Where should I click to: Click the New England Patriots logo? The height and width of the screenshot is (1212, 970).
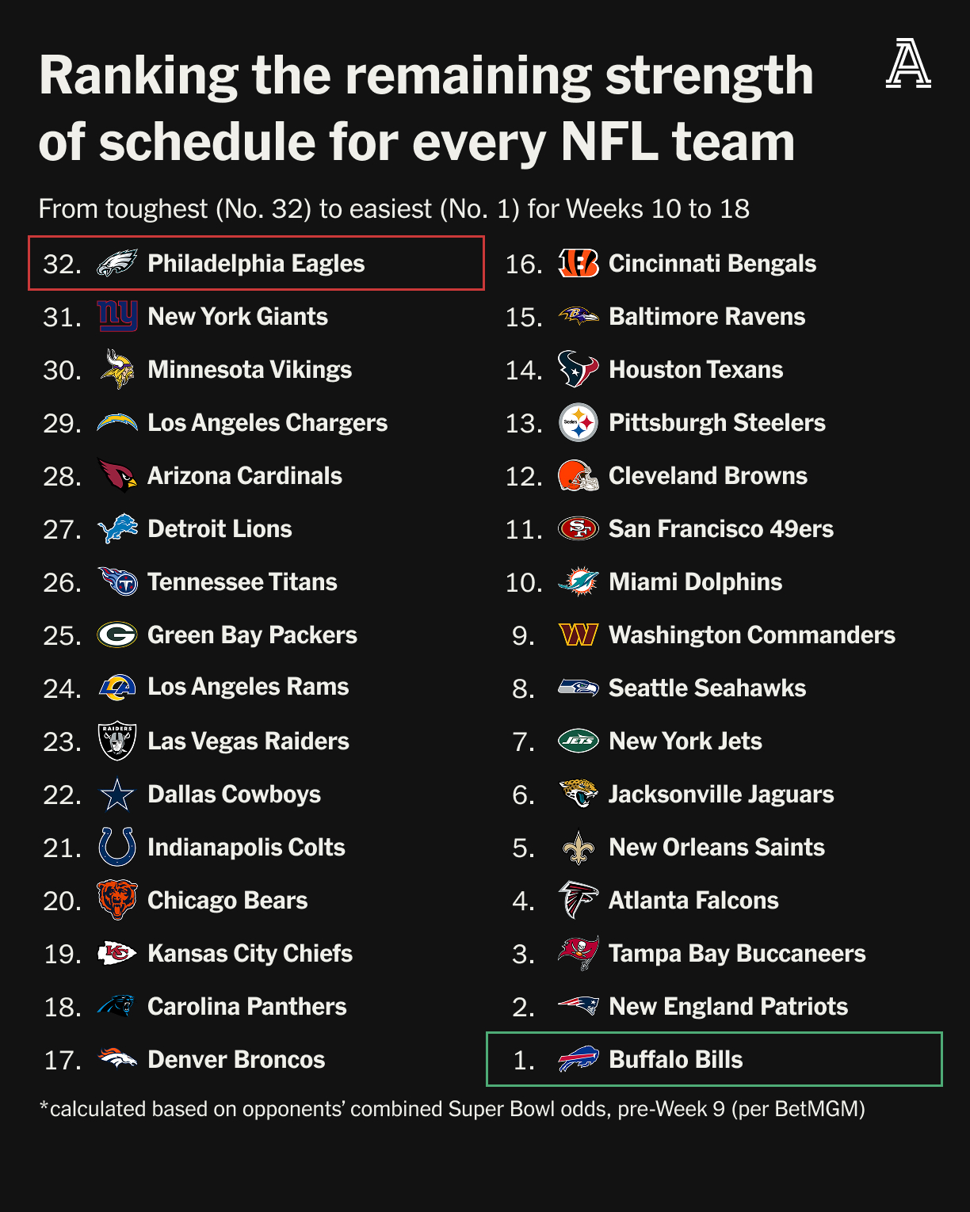579,1006
